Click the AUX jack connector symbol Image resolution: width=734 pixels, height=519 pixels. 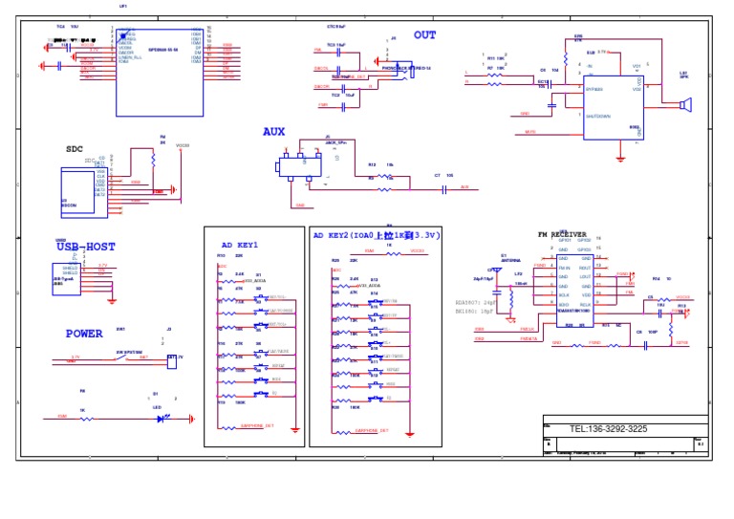(x=299, y=166)
